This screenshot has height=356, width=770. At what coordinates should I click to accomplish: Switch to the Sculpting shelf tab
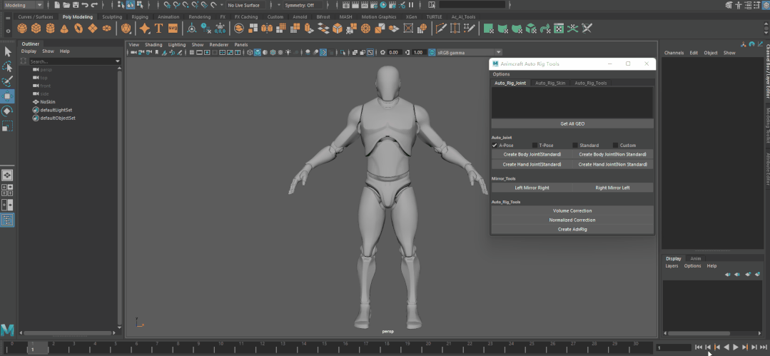click(x=112, y=16)
